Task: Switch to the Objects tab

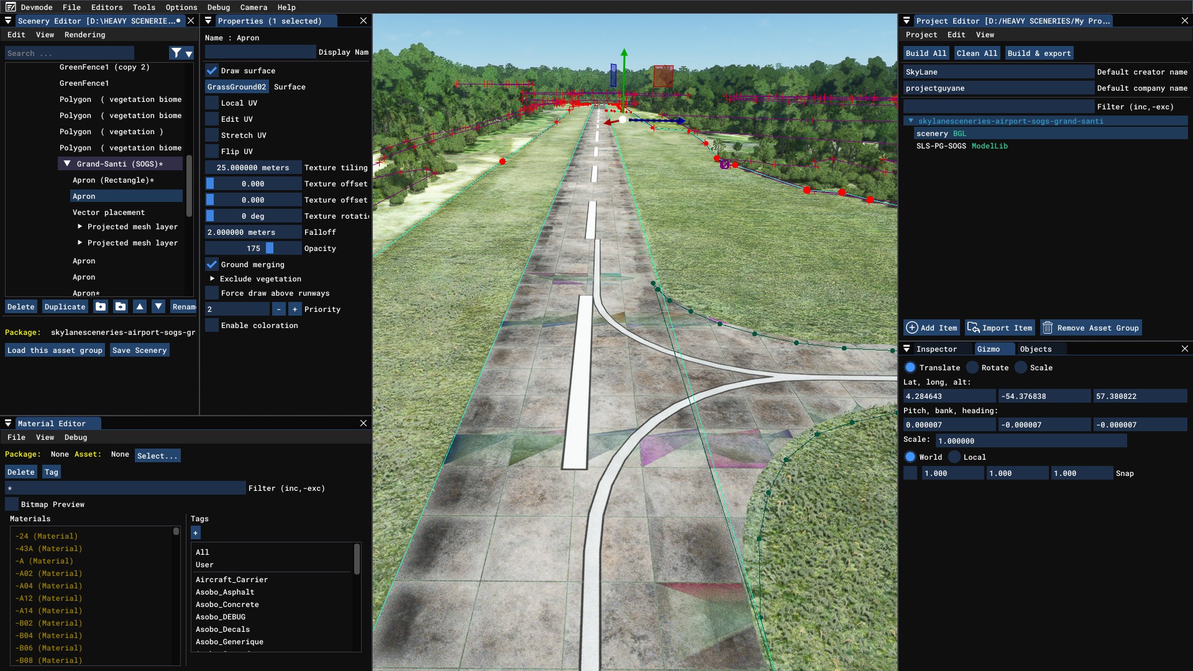Action: pyautogui.click(x=1036, y=349)
